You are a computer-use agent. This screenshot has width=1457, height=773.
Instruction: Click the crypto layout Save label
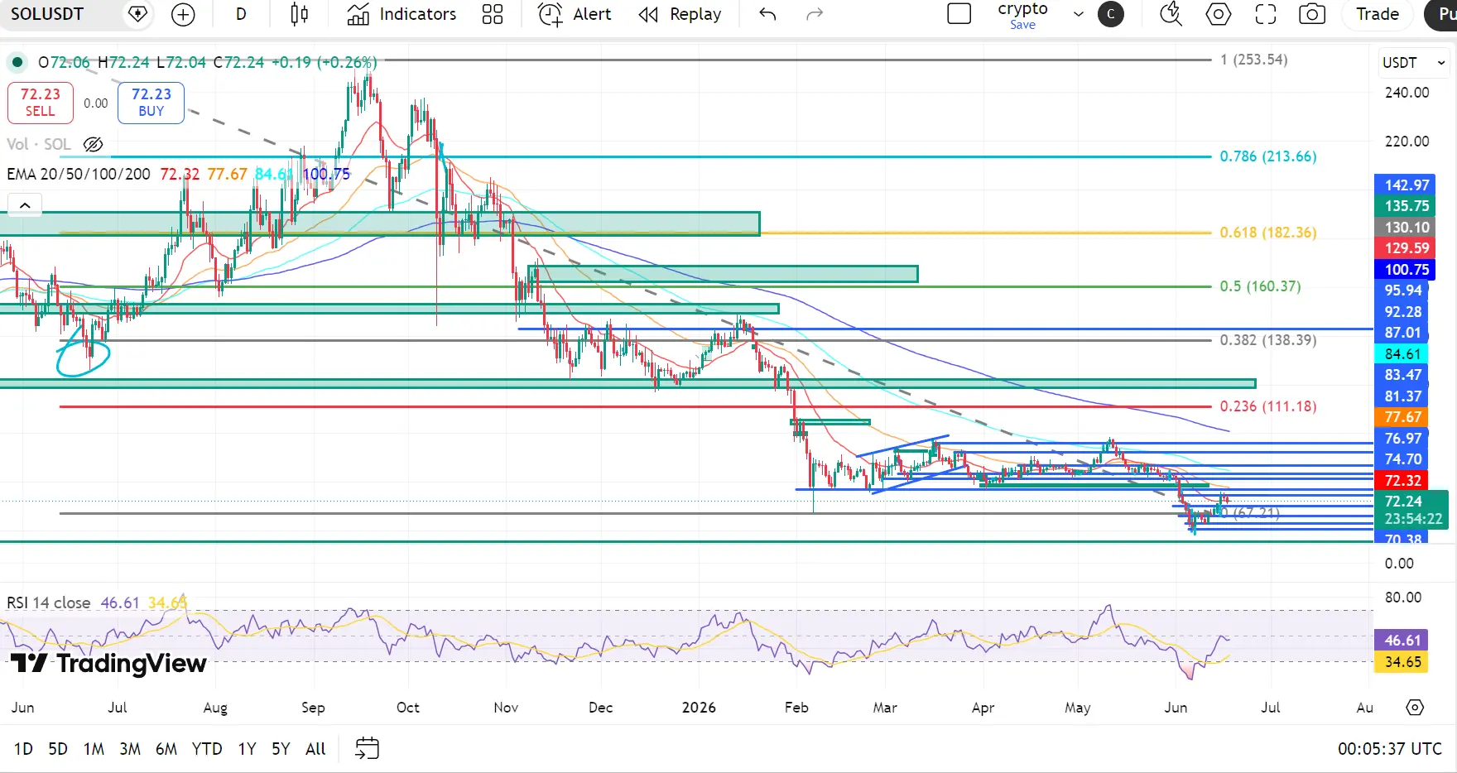[x=1022, y=25]
